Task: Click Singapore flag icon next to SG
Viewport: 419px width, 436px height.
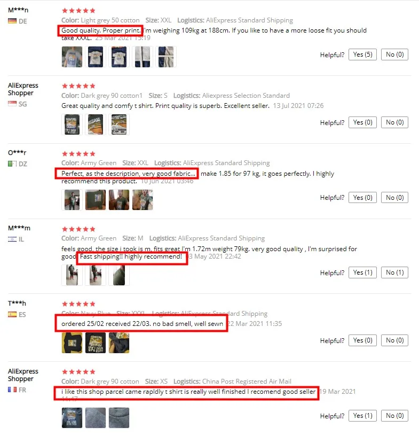Action: [12, 104]
